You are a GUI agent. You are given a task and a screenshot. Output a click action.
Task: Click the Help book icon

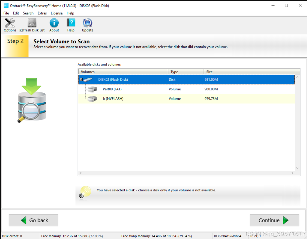coord(71,23)
